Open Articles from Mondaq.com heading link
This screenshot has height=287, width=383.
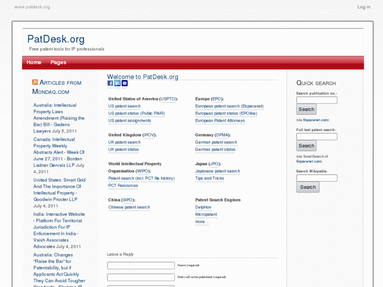pos(57,87)
